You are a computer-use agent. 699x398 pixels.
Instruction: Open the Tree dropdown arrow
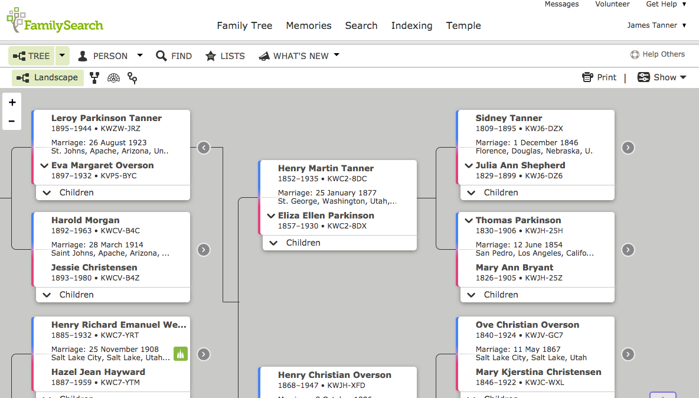coord(62,56)
